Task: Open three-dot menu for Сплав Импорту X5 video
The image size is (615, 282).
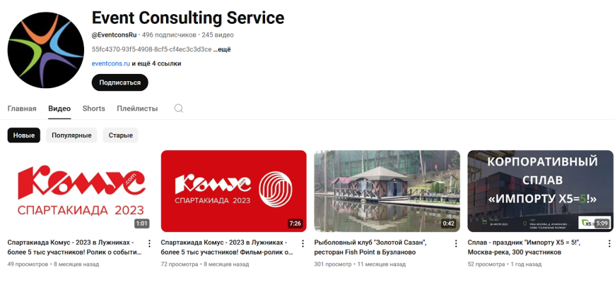Action: [x=609, y=244]
